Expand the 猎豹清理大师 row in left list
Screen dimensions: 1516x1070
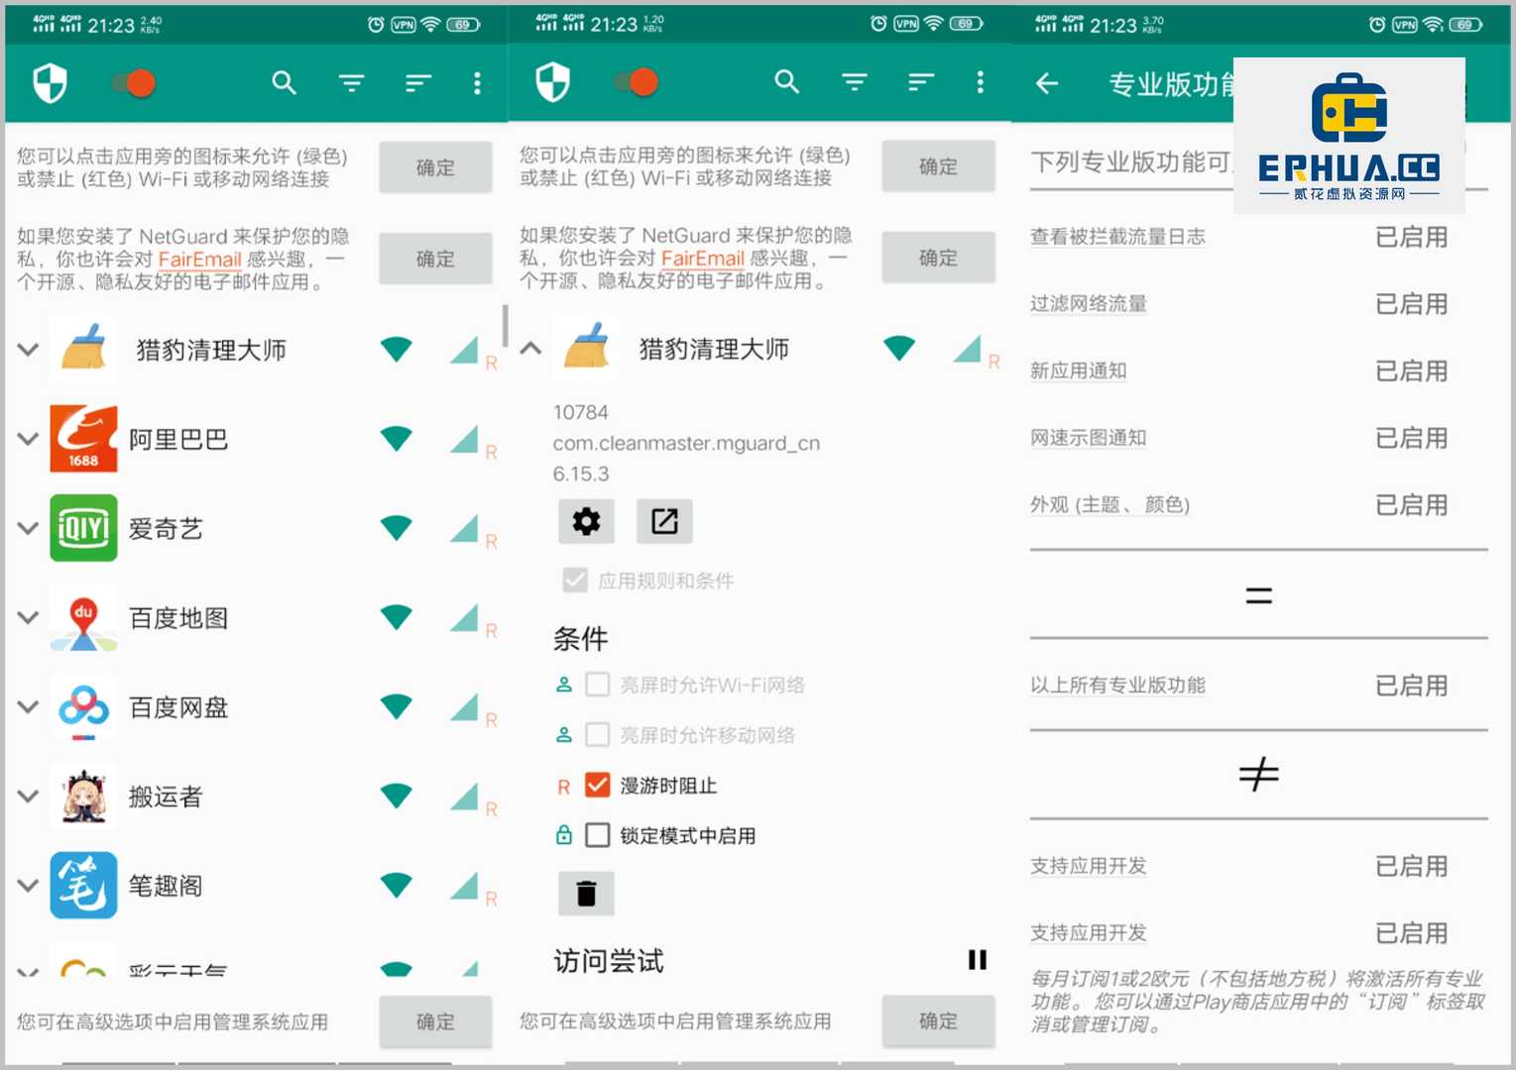click(x=29, y=349)
